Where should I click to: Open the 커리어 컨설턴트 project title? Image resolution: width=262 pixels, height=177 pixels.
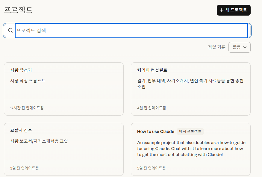click(152, 70)
